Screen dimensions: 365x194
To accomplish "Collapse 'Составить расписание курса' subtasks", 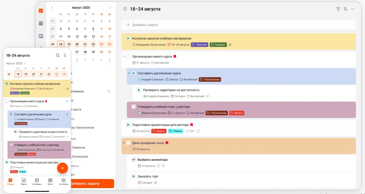I will tap(128, 73).
